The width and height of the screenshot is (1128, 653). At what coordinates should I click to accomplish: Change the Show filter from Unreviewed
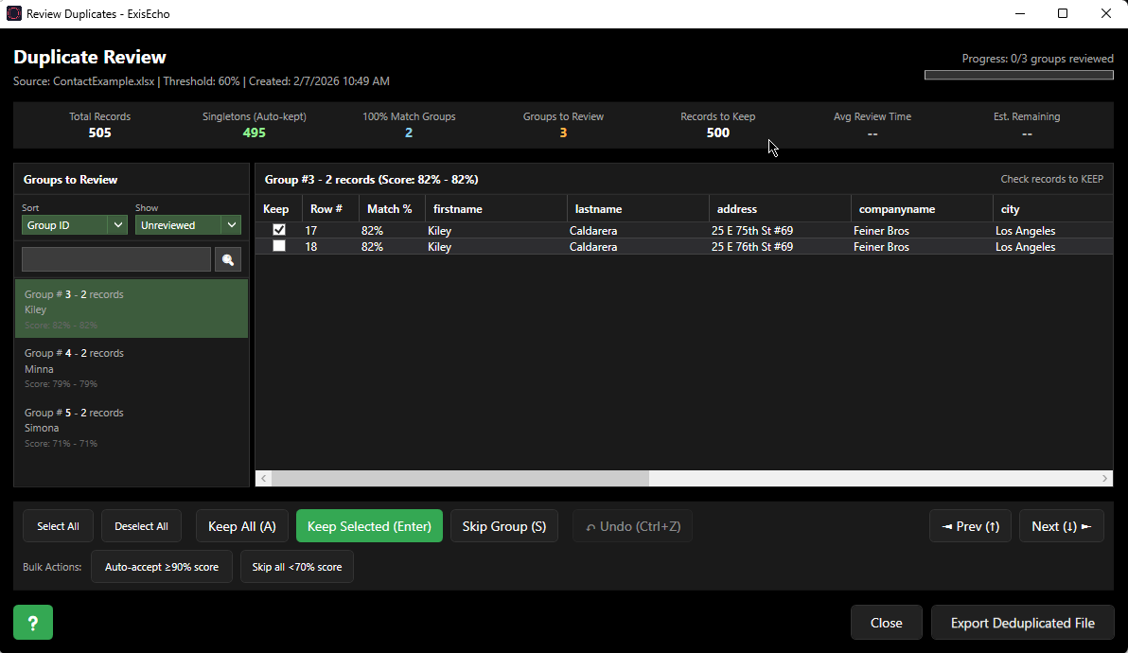pyautogui.click(x=187, y=224)
